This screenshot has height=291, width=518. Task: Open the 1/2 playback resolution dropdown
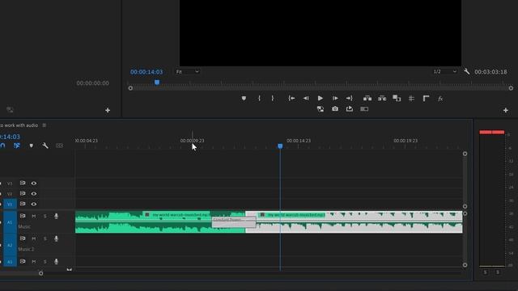click(444, 72)
